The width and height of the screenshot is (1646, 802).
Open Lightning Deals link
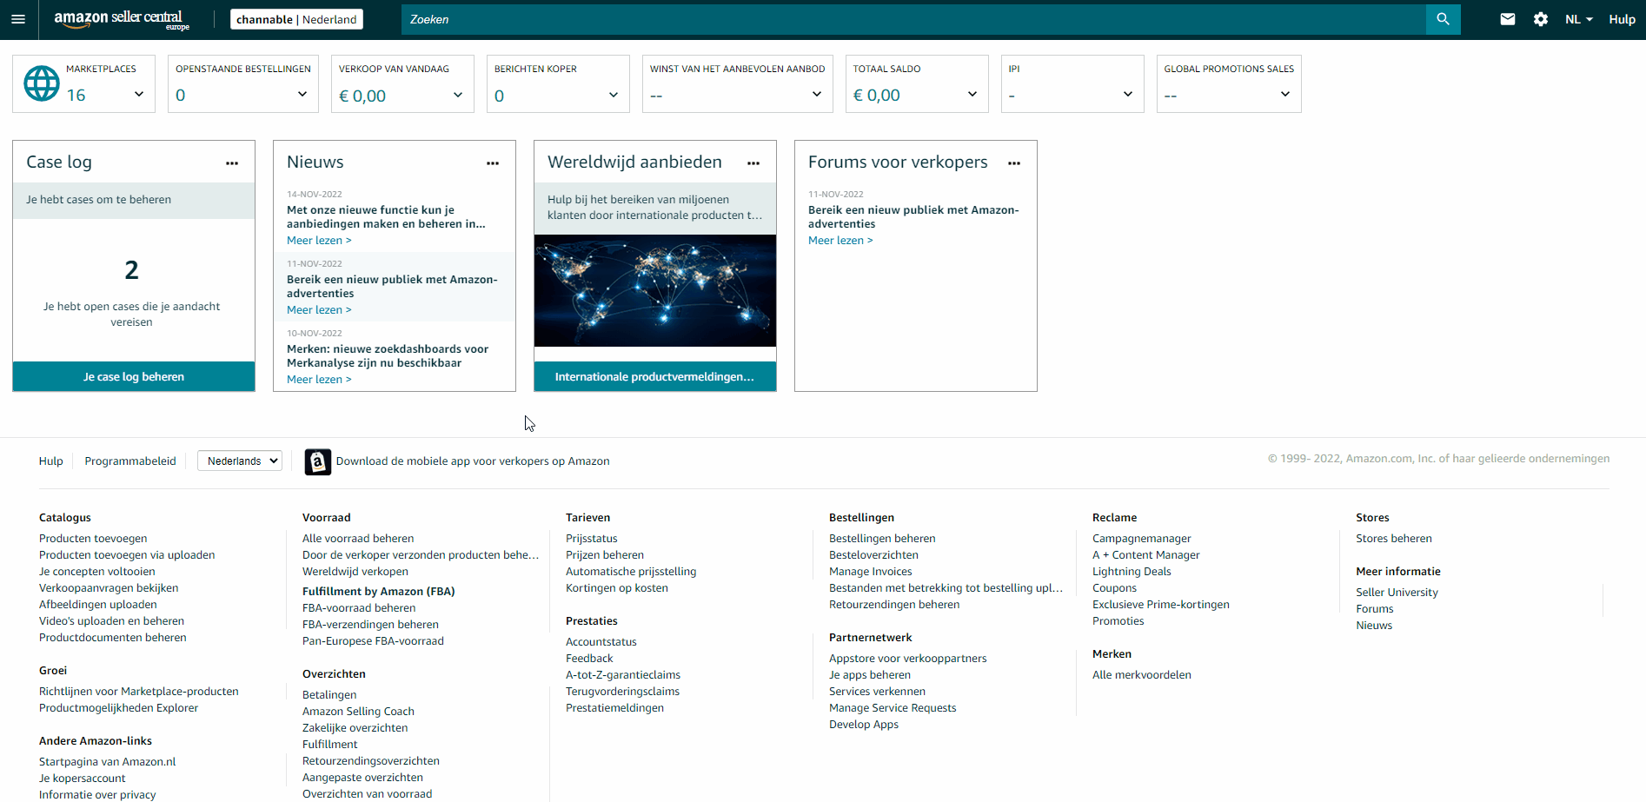tap(1132, 572)
